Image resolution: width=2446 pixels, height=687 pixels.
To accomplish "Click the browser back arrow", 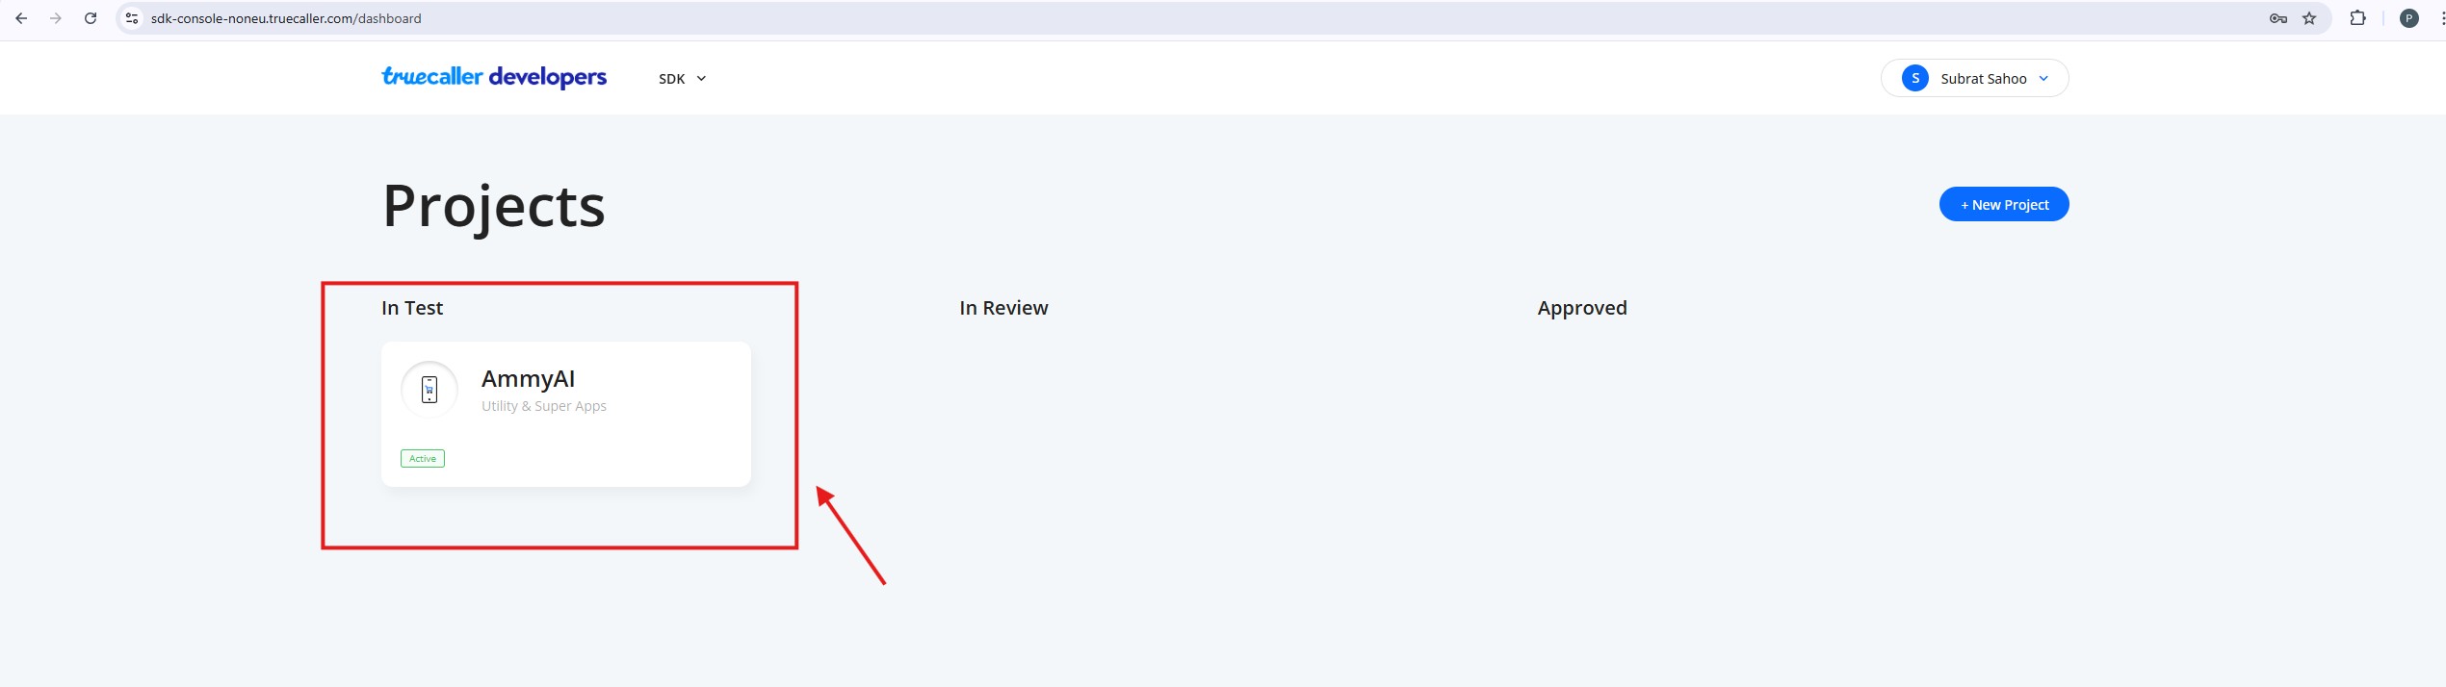I will pos(21,18).
